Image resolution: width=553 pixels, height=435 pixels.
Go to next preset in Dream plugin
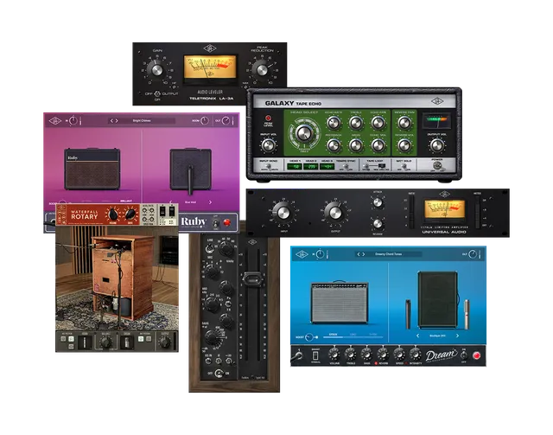364,254
